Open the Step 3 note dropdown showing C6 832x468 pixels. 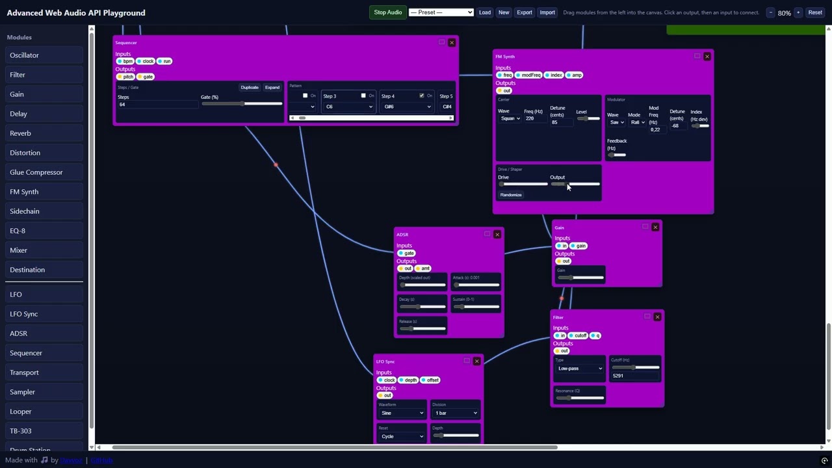[x=348, y=107]
